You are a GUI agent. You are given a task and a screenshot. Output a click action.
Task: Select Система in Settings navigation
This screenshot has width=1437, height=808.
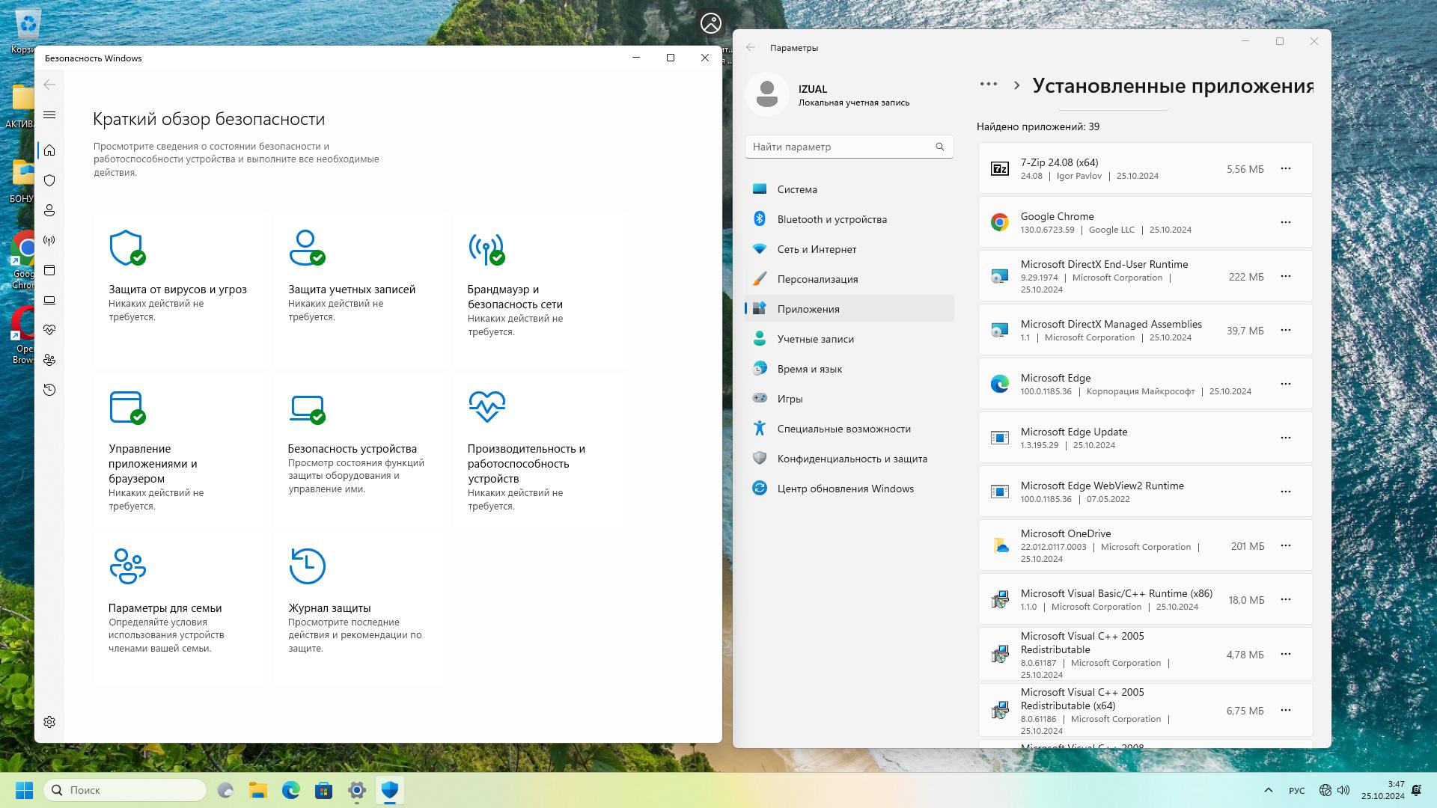pyautogui.click(x=797, y=189)
